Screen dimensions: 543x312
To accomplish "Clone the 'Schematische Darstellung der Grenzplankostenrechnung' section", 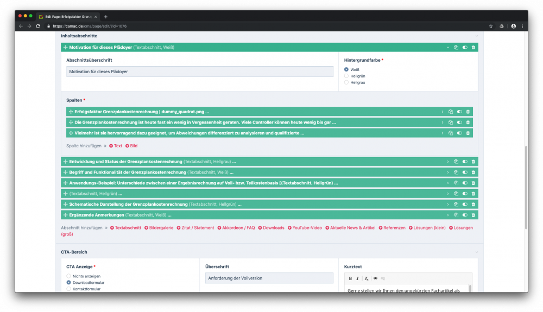I will pyautogui.click(x=456, y=205).
